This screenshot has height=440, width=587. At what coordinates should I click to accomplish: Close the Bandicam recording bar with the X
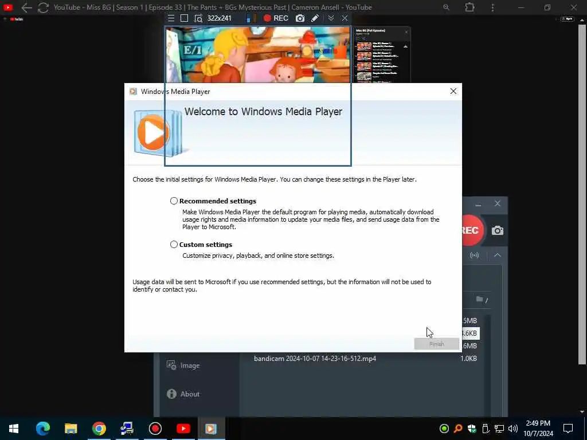pyautogui.click(x=345, y=18)
